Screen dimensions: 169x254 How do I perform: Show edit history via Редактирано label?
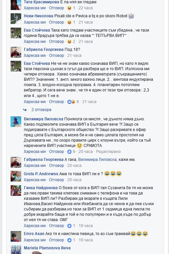[108, 152]
